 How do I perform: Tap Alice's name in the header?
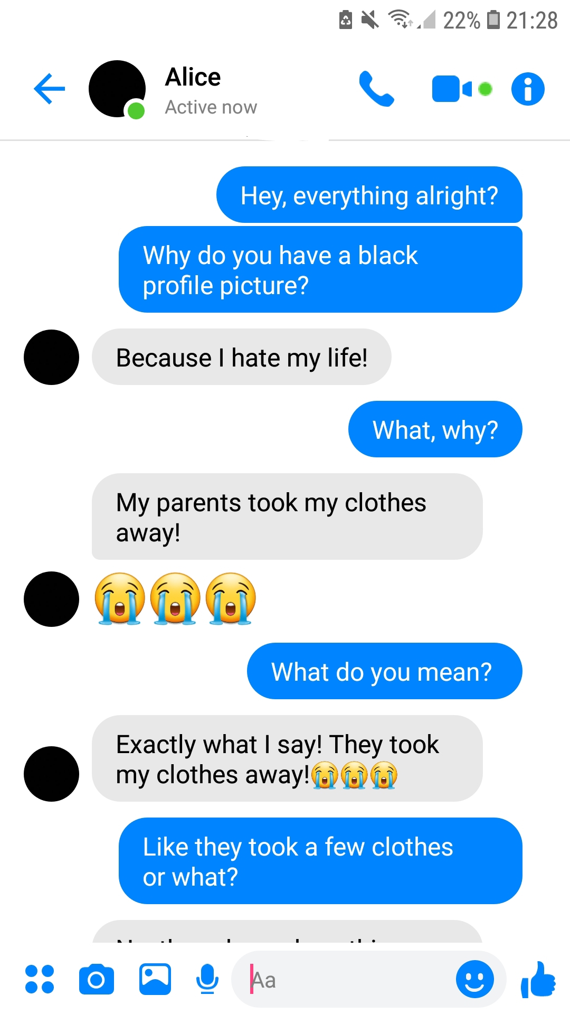[193, 77]
